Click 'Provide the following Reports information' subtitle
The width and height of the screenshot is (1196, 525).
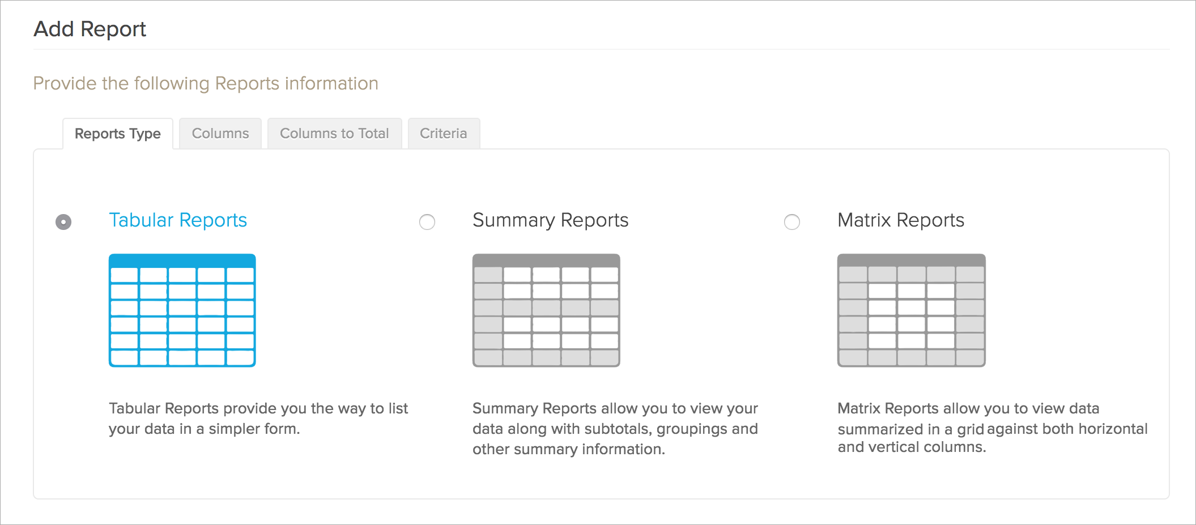click(x=206, y=83)
